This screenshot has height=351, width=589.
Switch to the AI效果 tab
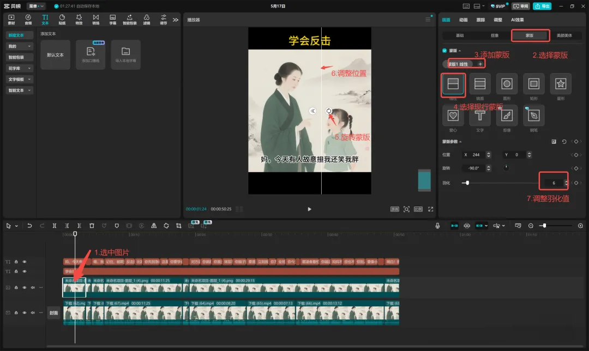517,20
